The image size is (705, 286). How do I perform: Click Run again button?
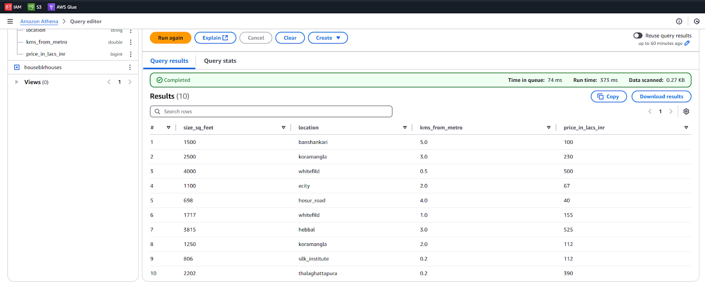pyautogui.click(x=171, y=38)
